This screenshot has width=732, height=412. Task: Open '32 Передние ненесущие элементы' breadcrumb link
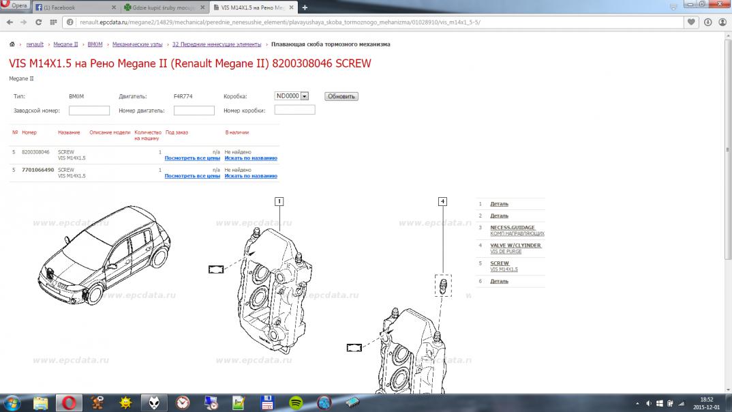coord(217,44)
